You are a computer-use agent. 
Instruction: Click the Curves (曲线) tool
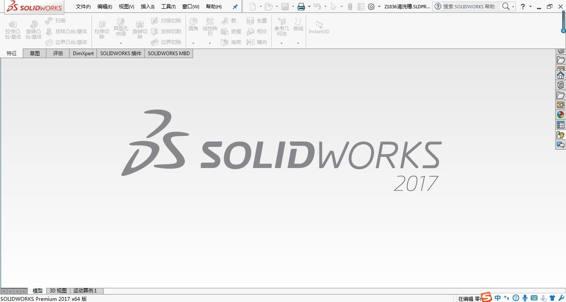[x=298, y=25]
